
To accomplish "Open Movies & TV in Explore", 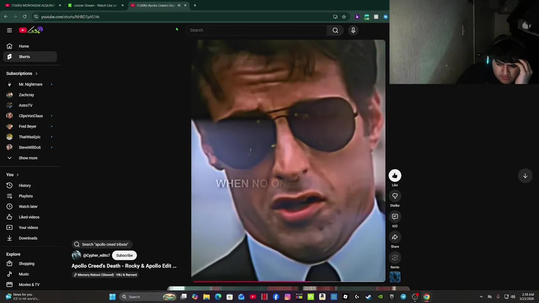I will 30,285.
